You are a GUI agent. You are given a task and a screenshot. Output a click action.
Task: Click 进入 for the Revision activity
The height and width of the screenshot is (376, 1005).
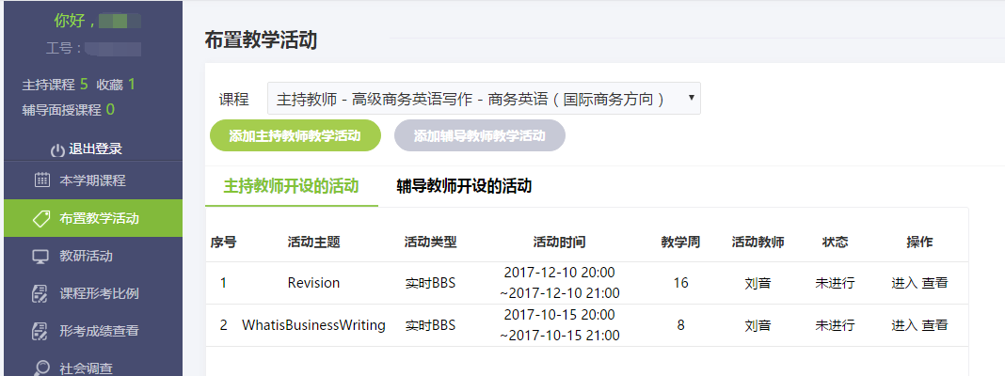pyautogui.click(x=904, y=283)
